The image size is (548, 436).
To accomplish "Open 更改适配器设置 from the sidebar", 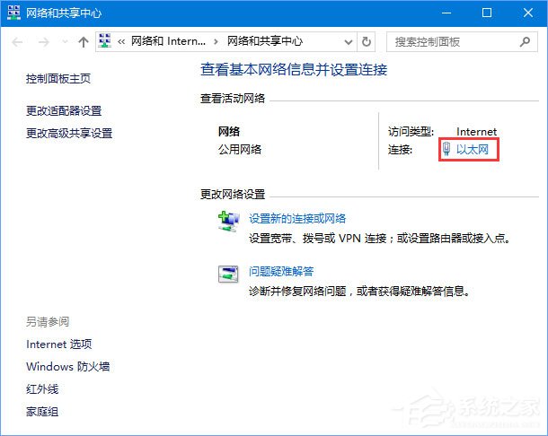I will point(64,111).
